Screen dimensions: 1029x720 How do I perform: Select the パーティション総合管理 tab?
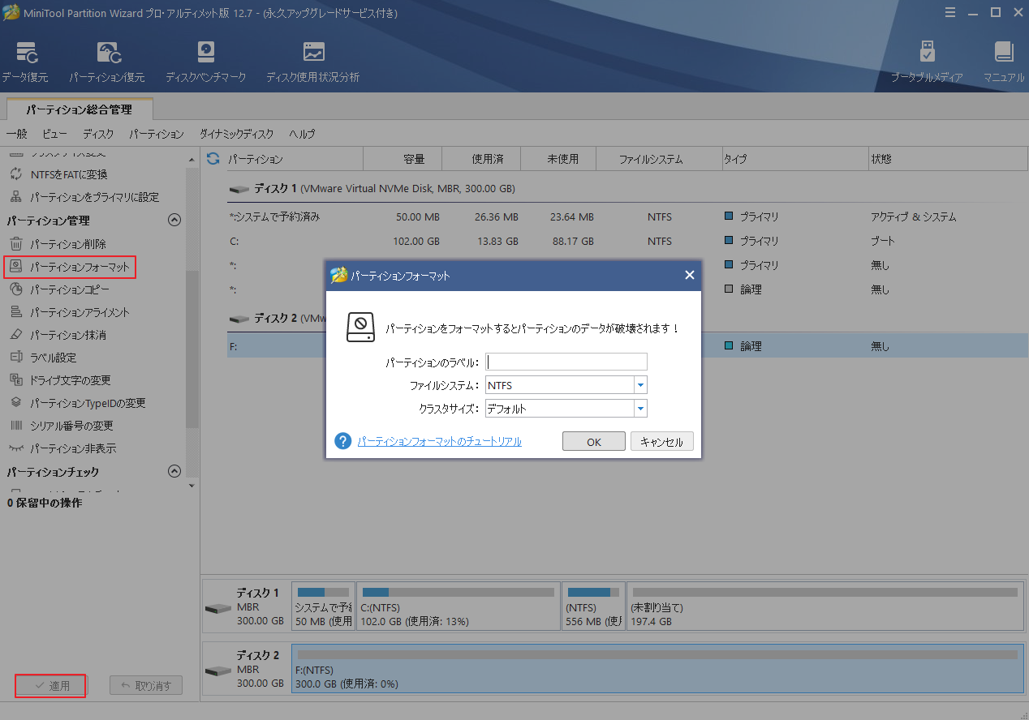tap(79, 109)
